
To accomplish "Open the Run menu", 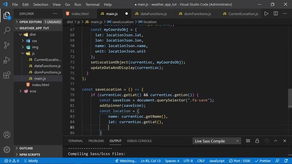I will [78, 5].
